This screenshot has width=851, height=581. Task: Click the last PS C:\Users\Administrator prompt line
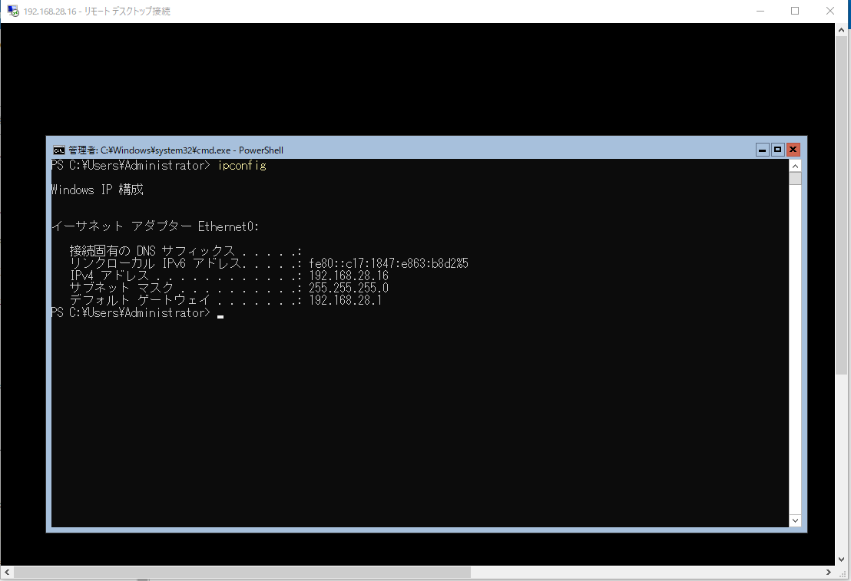[x=131, y=312]
